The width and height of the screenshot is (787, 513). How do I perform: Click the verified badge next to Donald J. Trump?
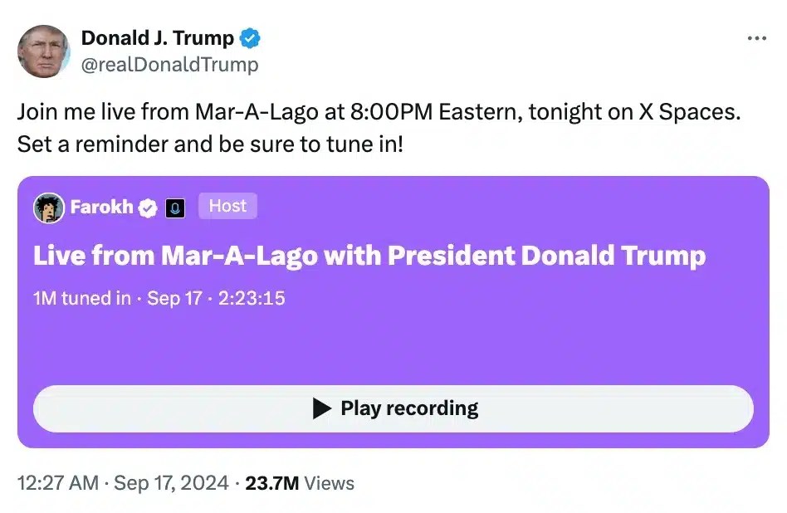click(250, 37)
